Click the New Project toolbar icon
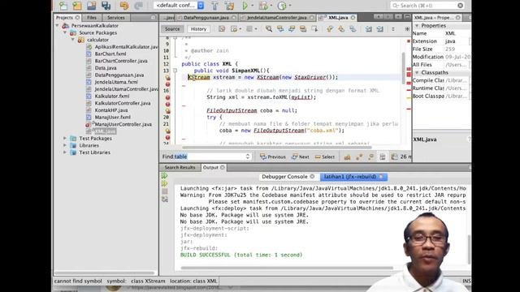The image size is (520, 292). [x=77, y=6]
